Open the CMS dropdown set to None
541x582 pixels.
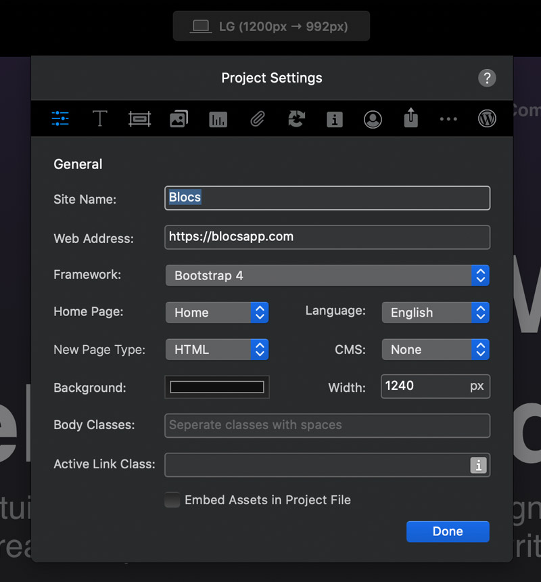tap(436, 350)
